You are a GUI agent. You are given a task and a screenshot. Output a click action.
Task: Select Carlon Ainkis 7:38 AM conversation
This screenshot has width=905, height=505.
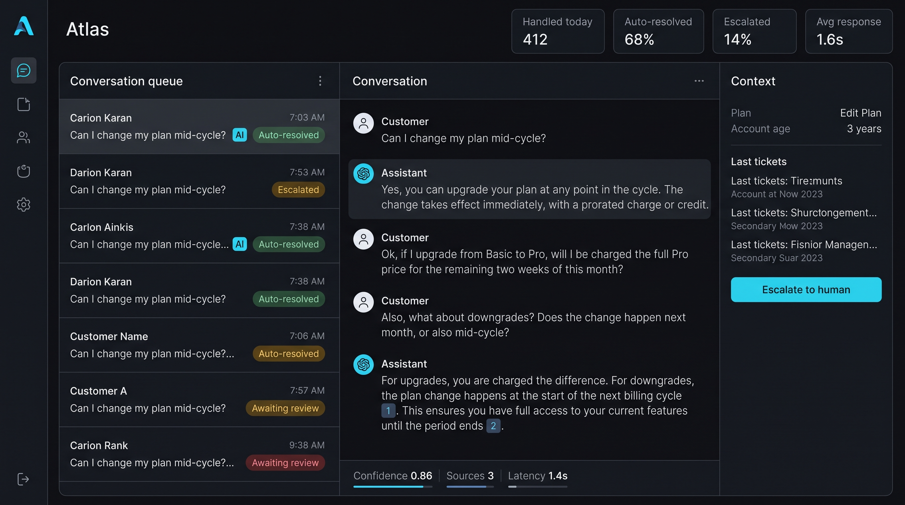click(x=199, y=236)
